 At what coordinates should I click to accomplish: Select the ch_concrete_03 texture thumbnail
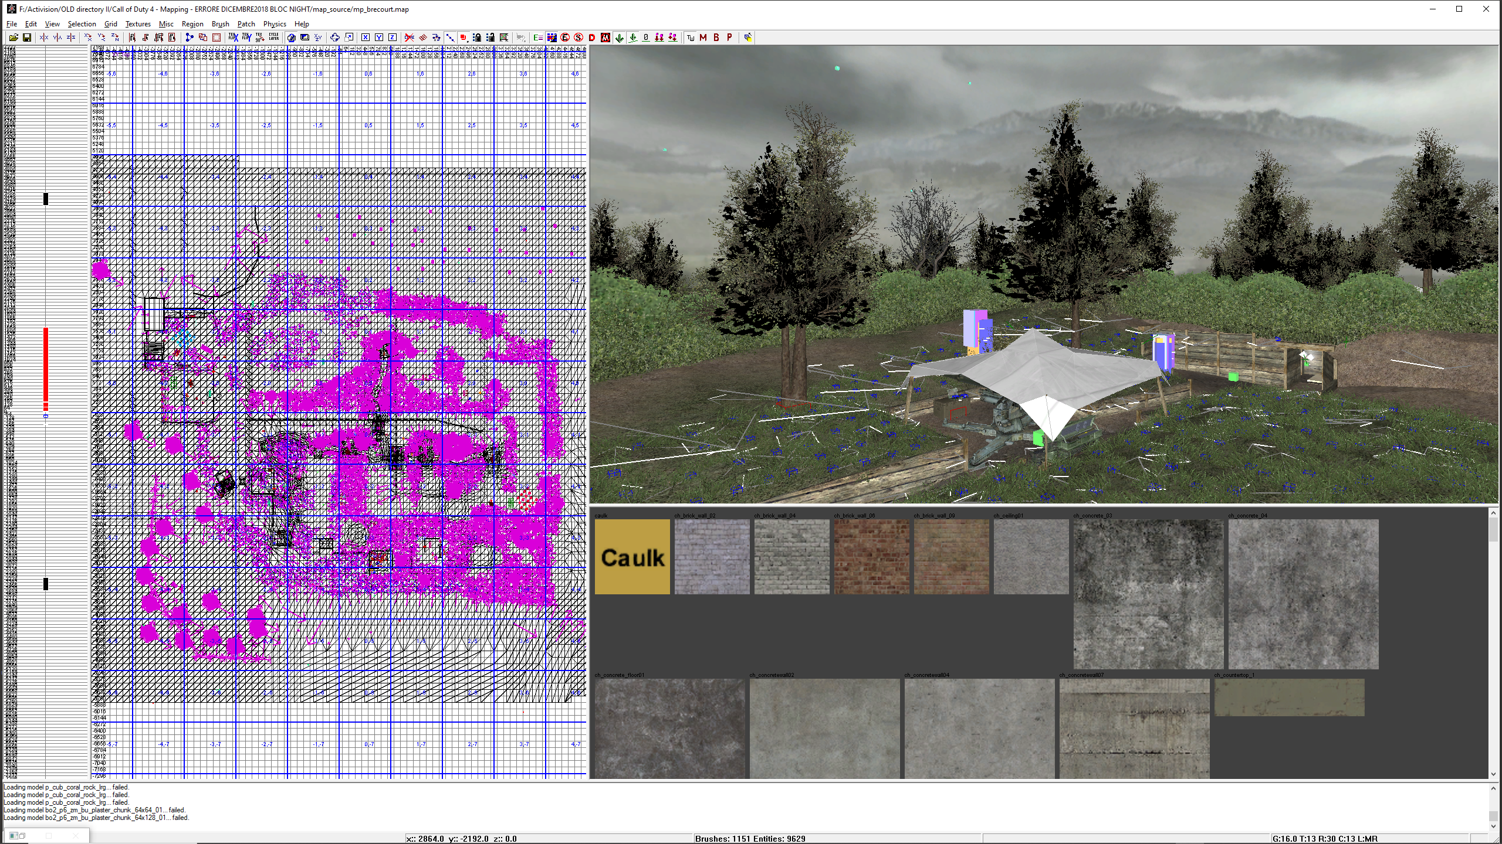(x=1148, y=594)
